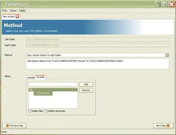Maximize the Foldersync window
The image size is (176, 135).
click(165, 4)
